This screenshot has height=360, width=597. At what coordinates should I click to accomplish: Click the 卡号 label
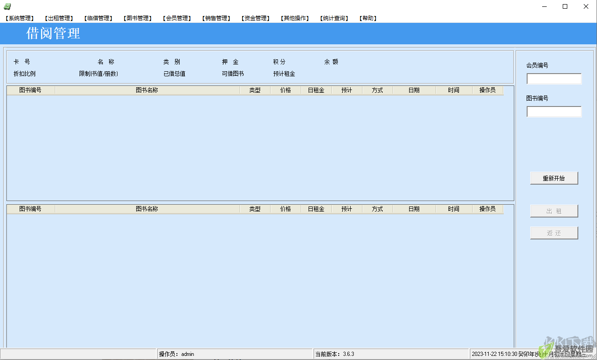pos(22,62)
